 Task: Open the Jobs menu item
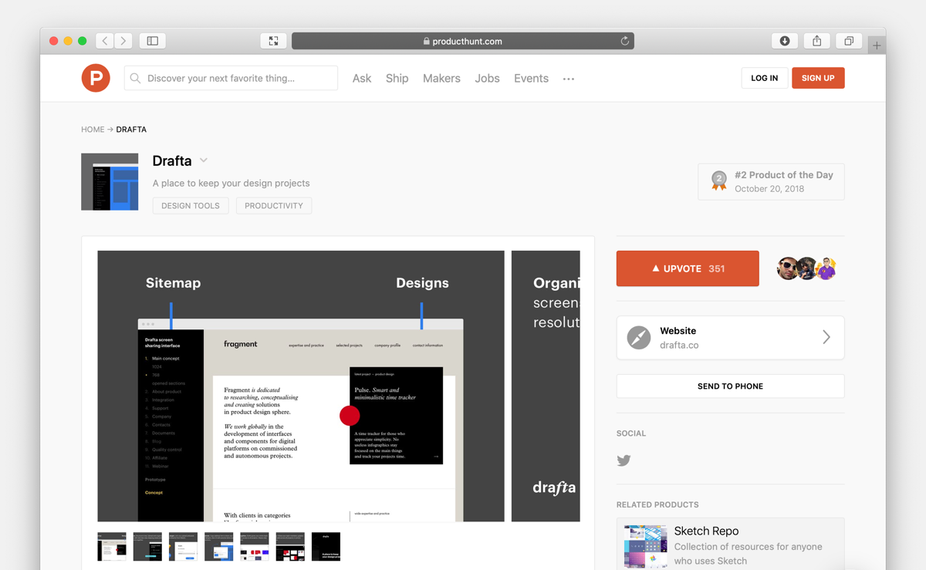coord(487,78)
